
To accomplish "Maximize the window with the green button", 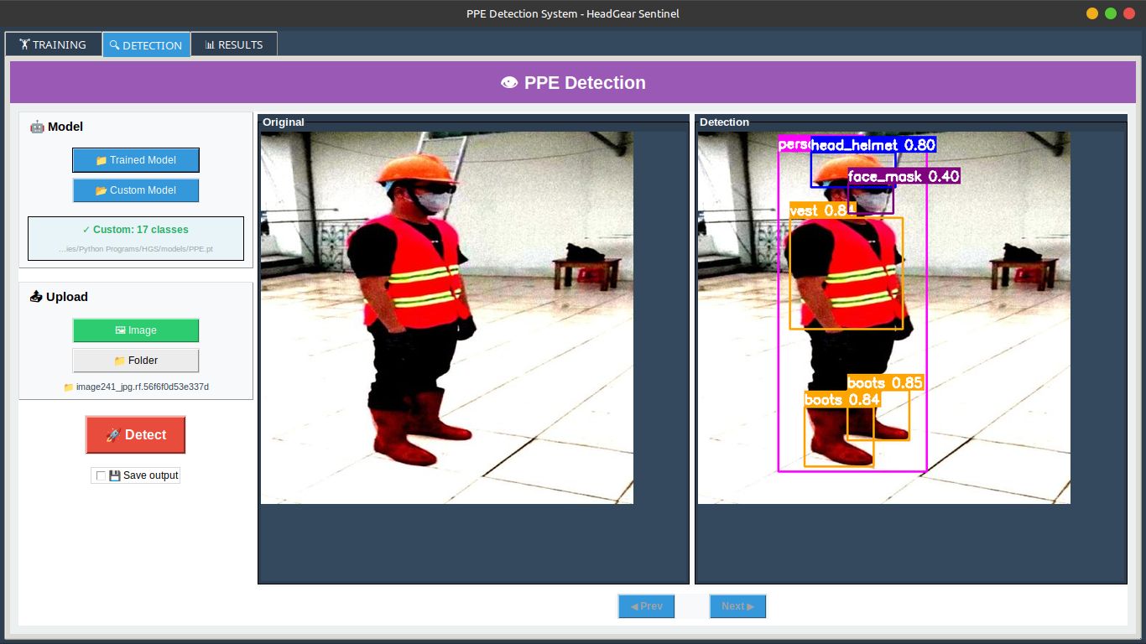I will coord(1110,13).
